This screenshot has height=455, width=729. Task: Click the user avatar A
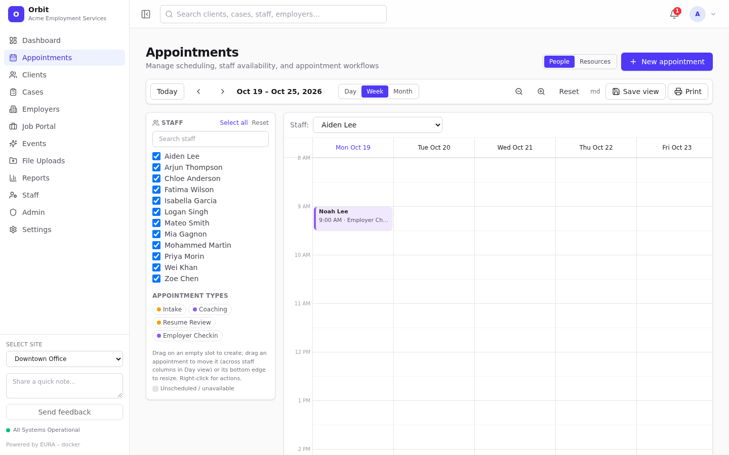point(698,14)
